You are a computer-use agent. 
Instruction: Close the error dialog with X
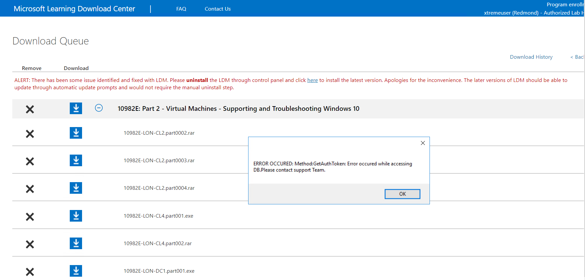[423, 143]
